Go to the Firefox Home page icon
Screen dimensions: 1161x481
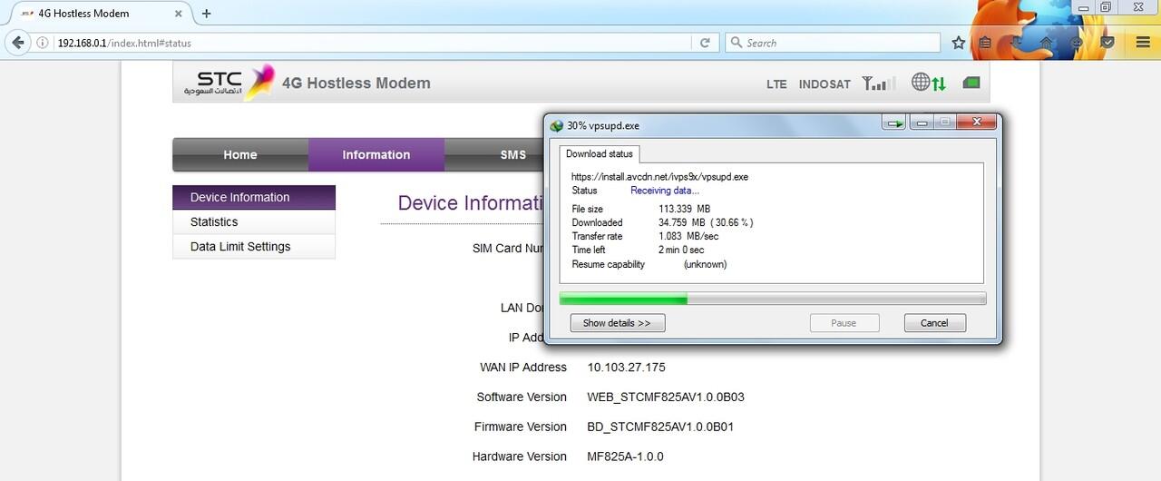[1047, 43]
